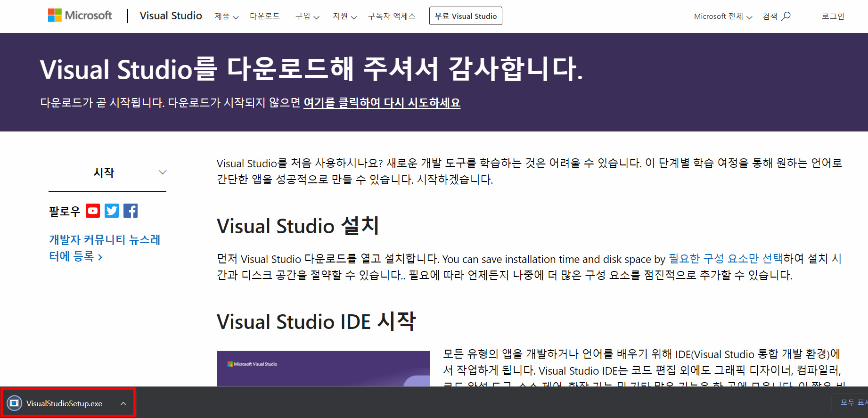
Task: Click the 검색 search label
Action: [x=770, y=16]
